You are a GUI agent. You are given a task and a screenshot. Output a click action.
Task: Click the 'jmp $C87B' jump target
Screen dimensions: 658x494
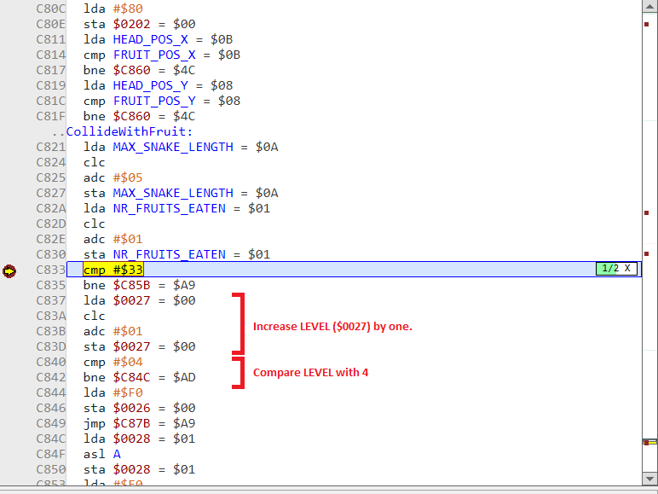click(131, 423)
